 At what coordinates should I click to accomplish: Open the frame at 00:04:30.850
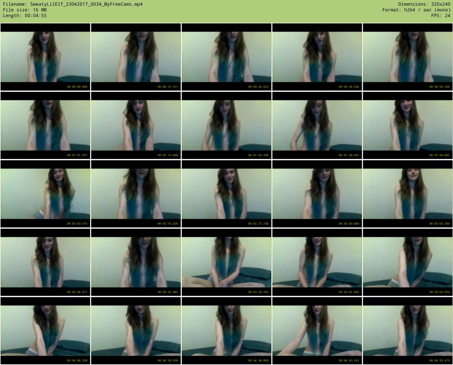tap(226, 331)
